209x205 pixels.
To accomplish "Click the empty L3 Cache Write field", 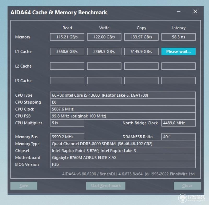I will click(104, 81).
